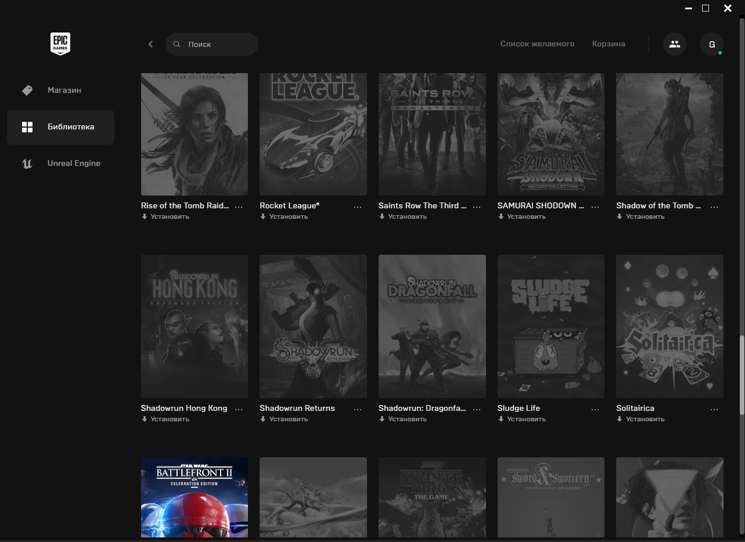Click the Shadowrun Hong Kong title
Viewport: 745px width, 542px height.
(184, 408)
